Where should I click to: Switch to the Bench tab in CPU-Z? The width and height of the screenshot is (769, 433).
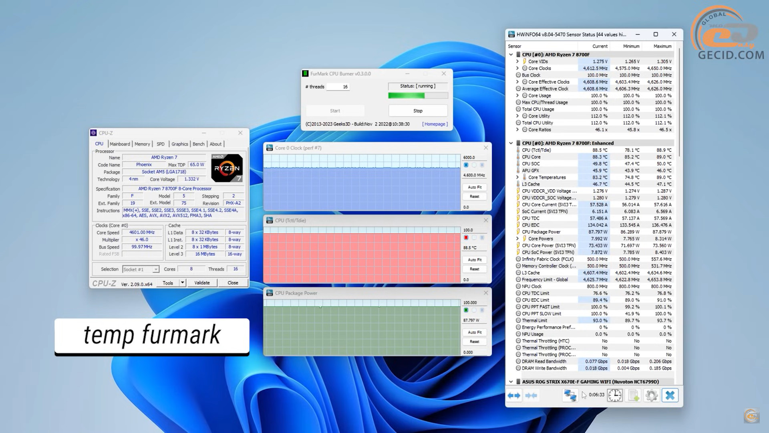[x=199, y=144]
